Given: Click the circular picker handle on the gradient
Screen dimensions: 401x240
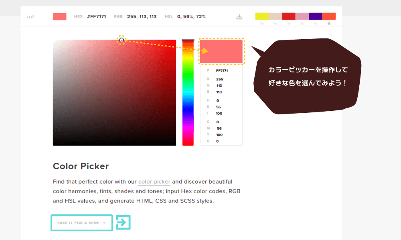Looking at the screenshot, I should click(122, 40).
